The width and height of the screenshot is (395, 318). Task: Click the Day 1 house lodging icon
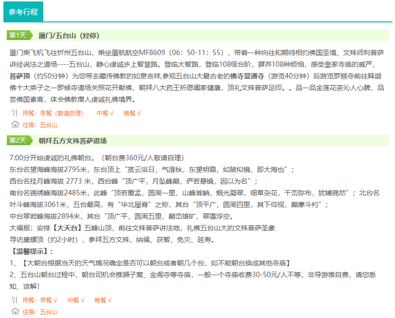15,124
